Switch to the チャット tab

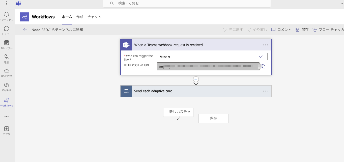point(94,17)
